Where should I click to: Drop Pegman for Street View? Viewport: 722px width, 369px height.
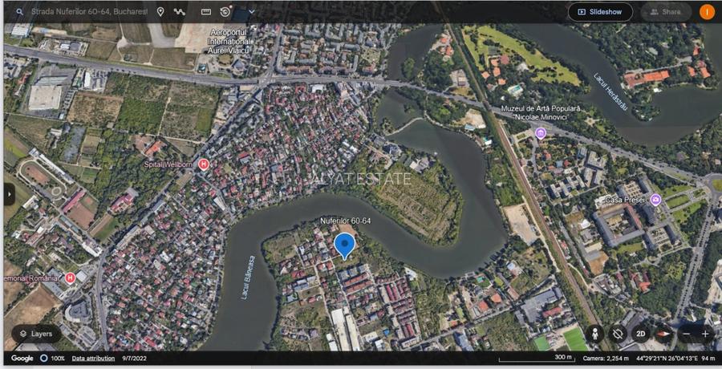(595, 334)
